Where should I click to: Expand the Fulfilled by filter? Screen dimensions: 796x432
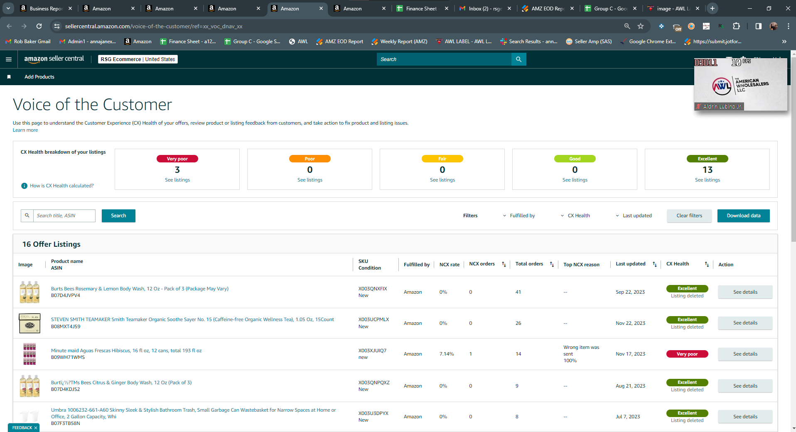pyautogui.click(x=519, y=216)
